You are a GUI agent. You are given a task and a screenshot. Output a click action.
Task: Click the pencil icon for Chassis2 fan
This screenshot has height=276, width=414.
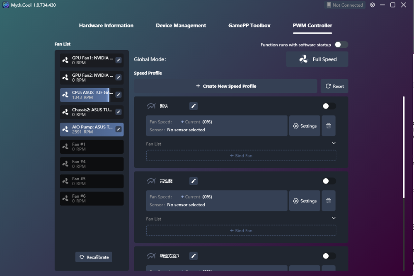tap(119, 112)
